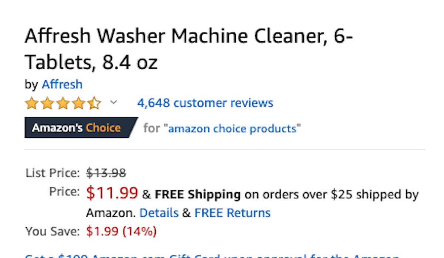Click the Amazon's Choice badge
The image size is (444, 258).
point(81,128)
